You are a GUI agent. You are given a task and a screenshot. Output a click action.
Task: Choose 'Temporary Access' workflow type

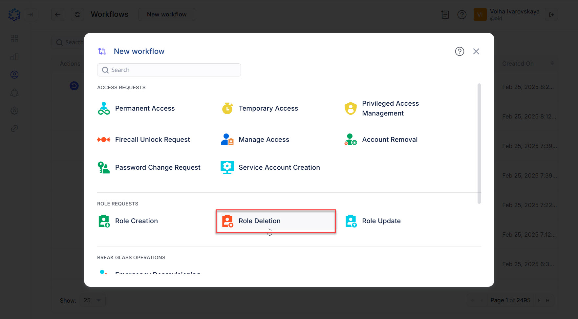click(x=268, y=108)
